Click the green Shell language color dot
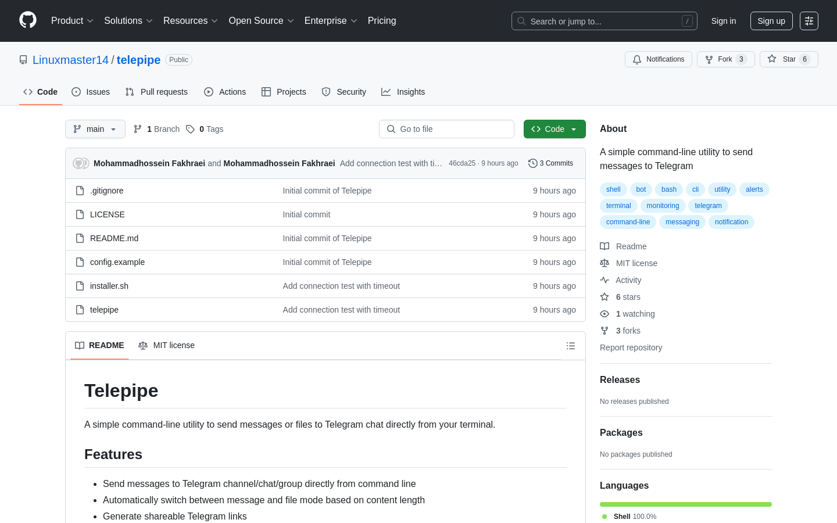The height and width of the screenshot is (523, 837). click(x=604, y=517)
